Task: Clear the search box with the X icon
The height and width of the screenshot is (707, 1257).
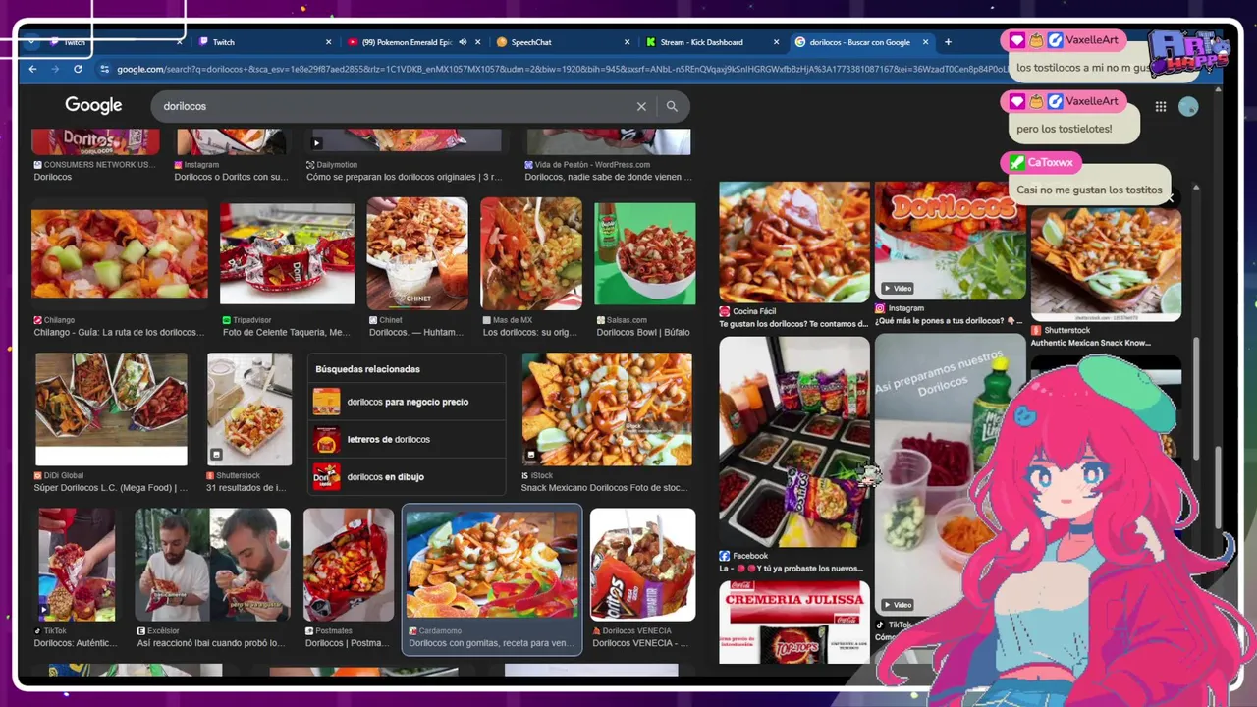Action: pos(641,106)
